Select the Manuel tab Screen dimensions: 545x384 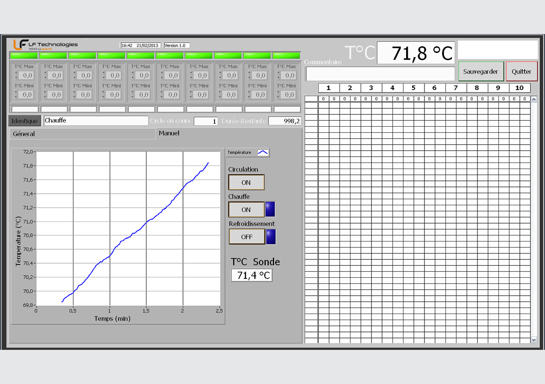169,133
